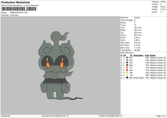Click the 'Page 1 of 1' indicator

161,116
